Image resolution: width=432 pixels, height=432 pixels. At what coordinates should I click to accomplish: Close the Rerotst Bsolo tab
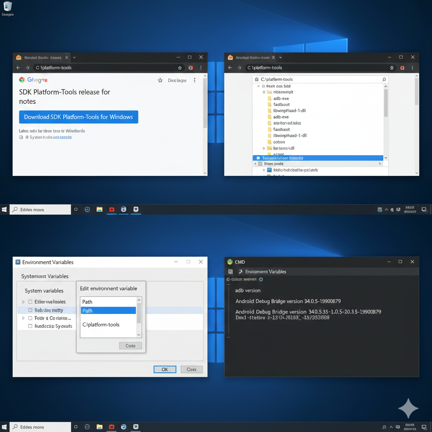pyautogui.click(x=66, y=57)
